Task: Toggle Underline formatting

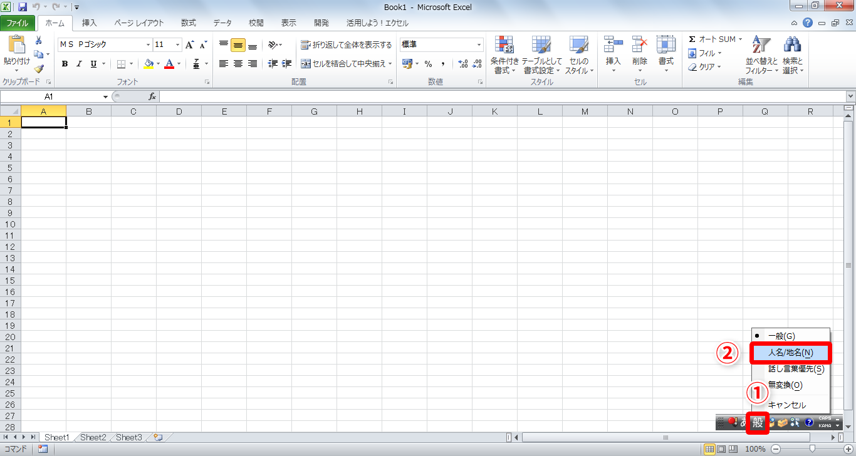Action: [93, 63]
